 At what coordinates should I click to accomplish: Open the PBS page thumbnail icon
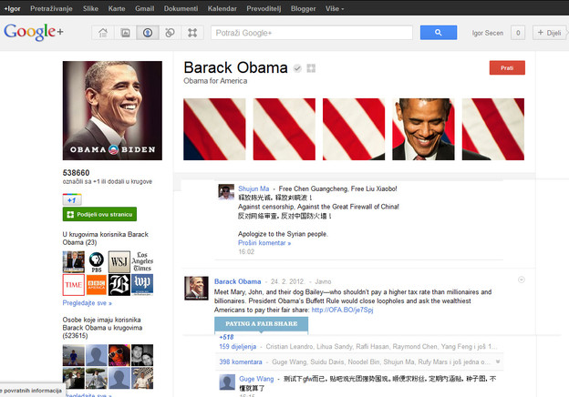96,263
